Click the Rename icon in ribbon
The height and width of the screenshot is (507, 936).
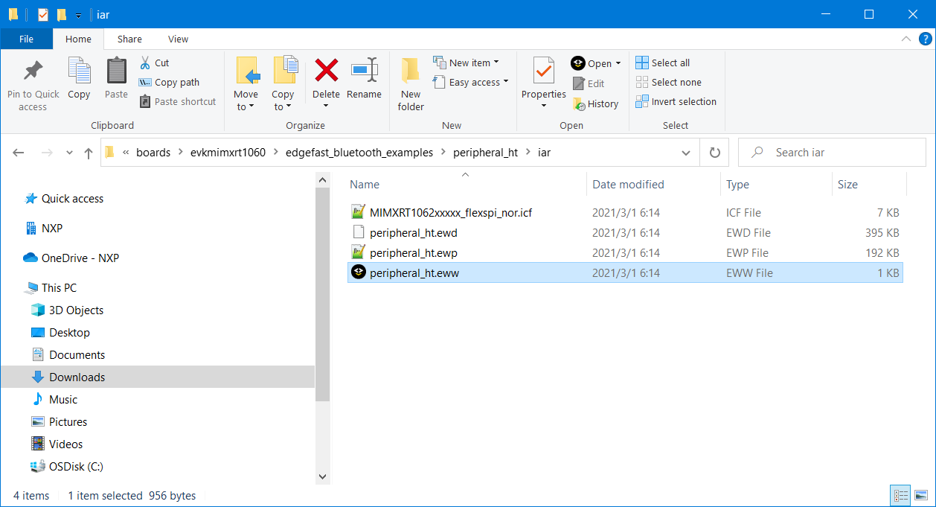364,71
